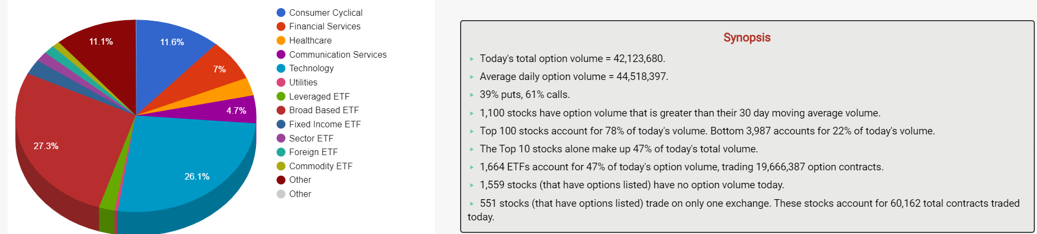Select the Commodity ETF legend label

321,166
